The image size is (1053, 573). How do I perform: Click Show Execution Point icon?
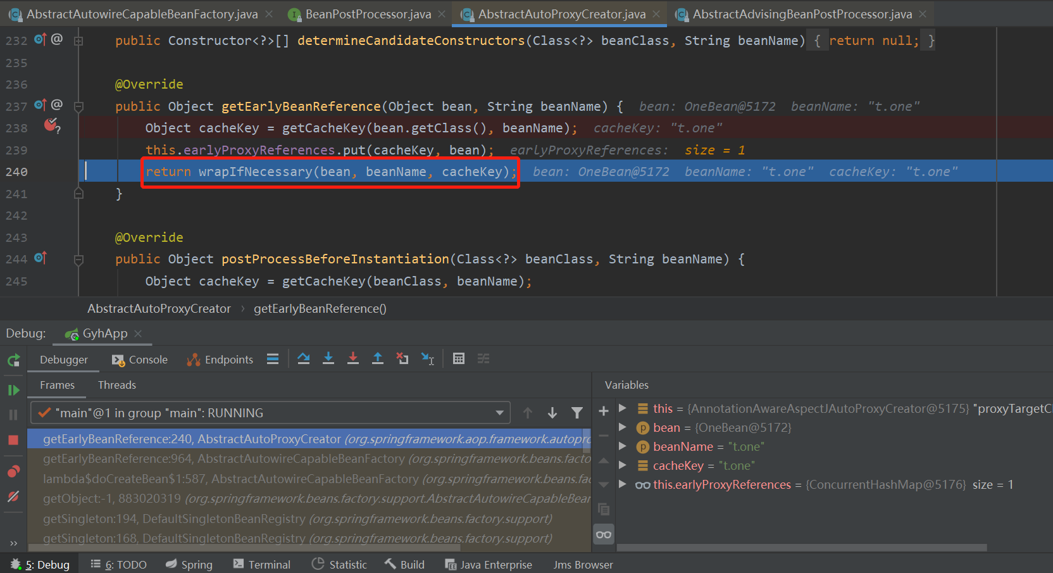pos(273,358)
